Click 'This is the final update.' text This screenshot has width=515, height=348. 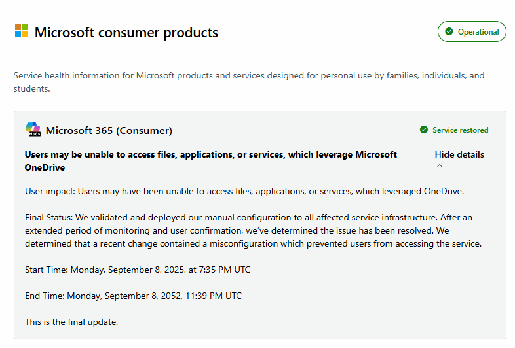[71, 322]
